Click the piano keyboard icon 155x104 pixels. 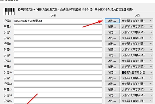[9, 11]
